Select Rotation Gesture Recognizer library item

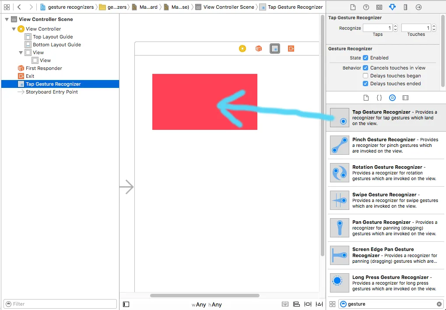(x=386, y=173)
